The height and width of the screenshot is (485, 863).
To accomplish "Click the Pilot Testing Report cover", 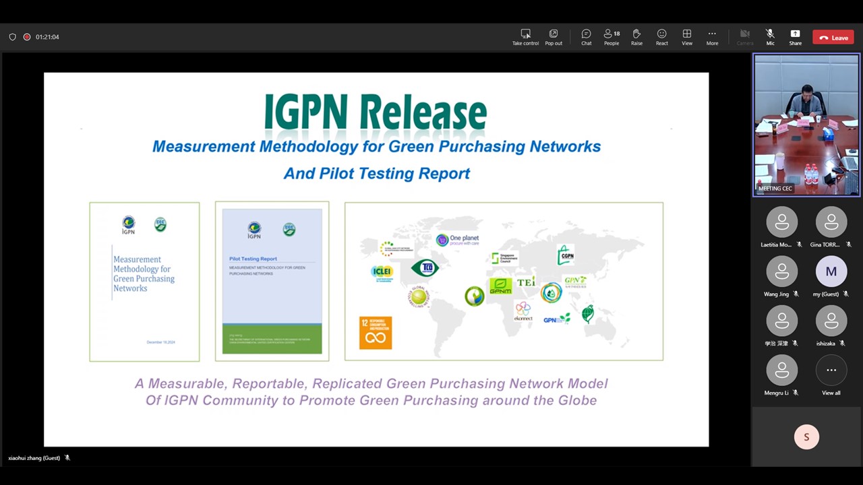I will coord(272,281).
